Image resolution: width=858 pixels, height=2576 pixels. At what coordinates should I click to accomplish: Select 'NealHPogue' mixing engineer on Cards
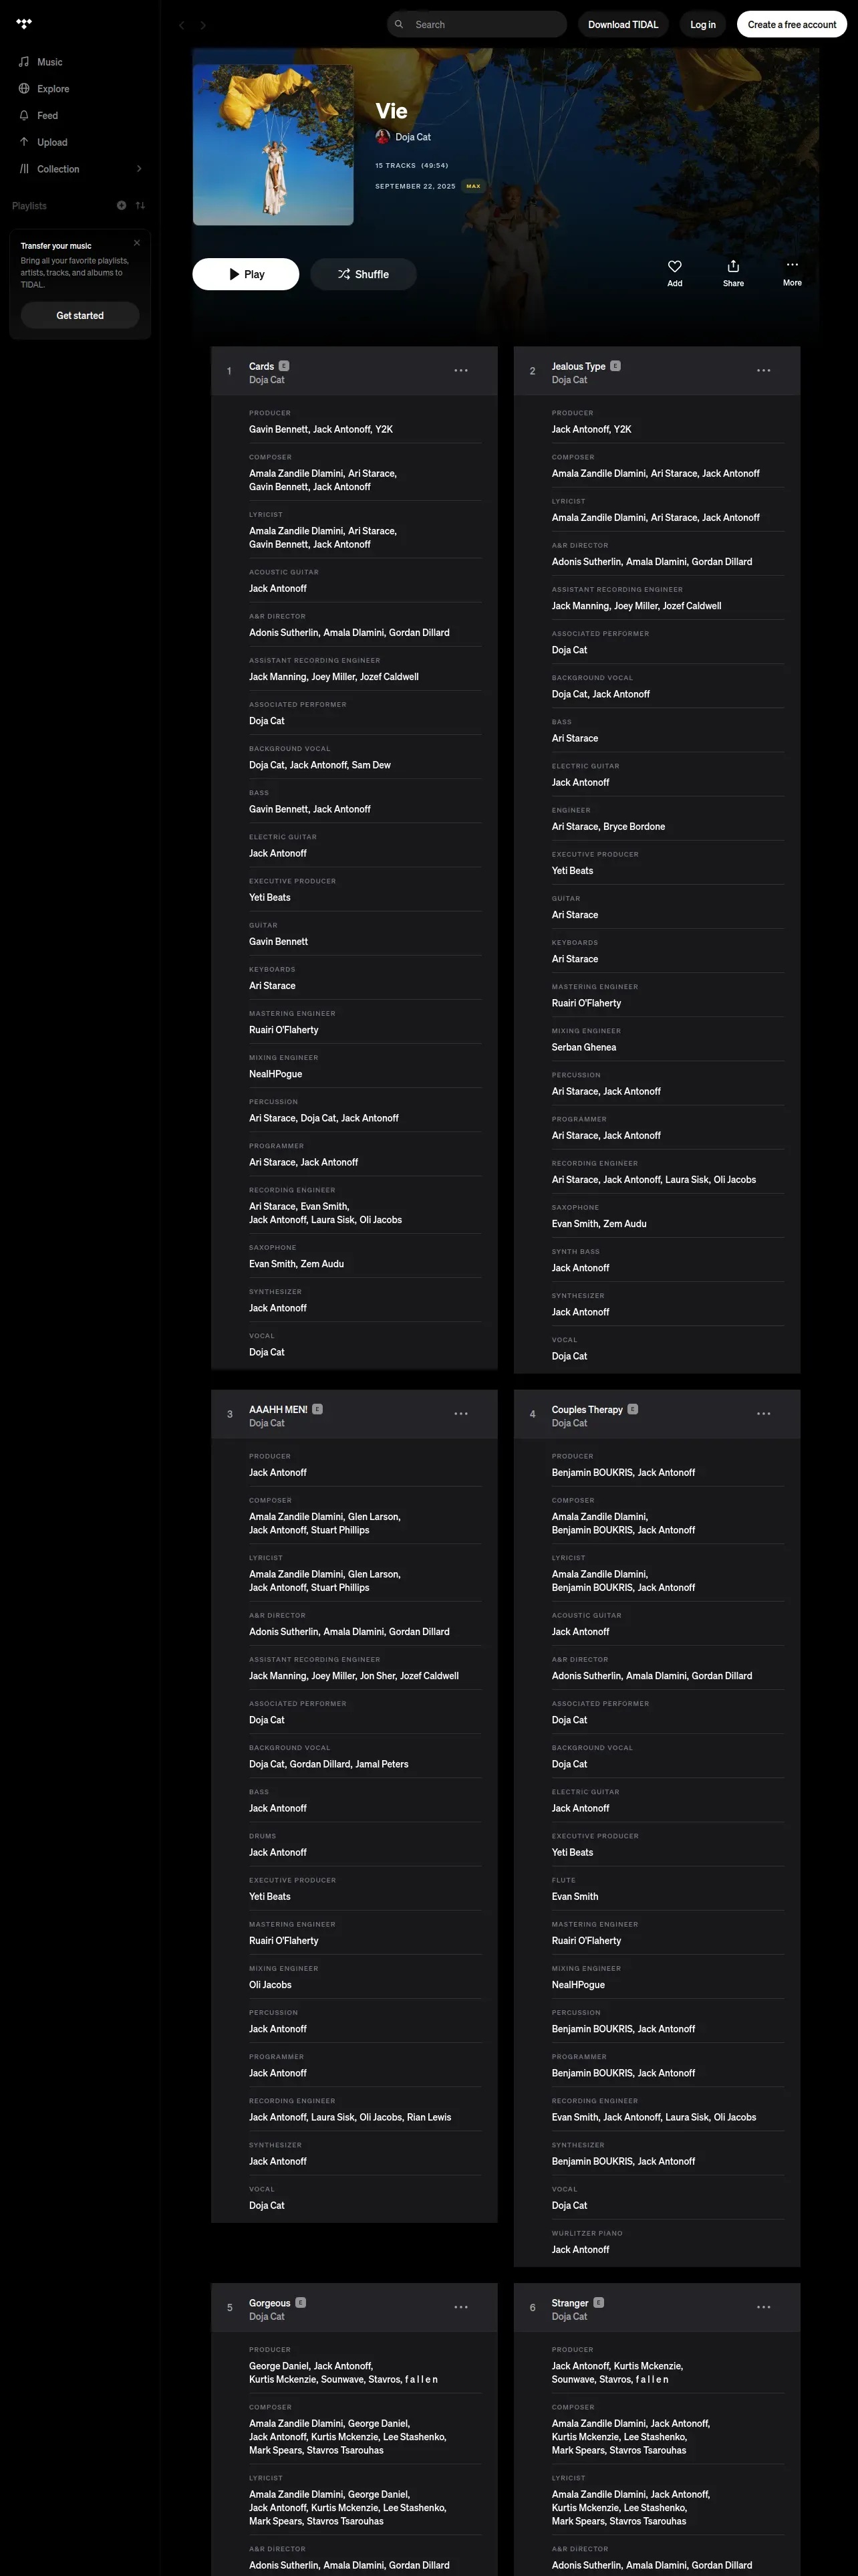coord(276,1074)
